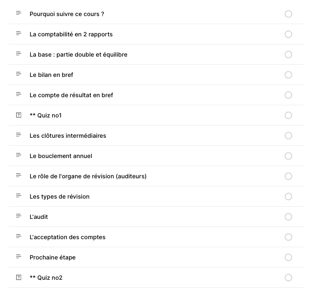Viewport: 313px width, 292px height.
Task: Mark 'La comptabilité en 2 rapports' as complete
Action: (x=288, y=34)
